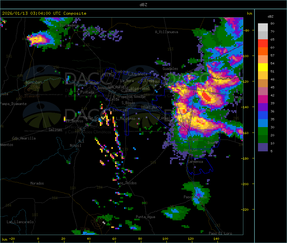This screenshot has width=287, height=243.
Task: Click the Agua_Toro location label
Action: 34,82
